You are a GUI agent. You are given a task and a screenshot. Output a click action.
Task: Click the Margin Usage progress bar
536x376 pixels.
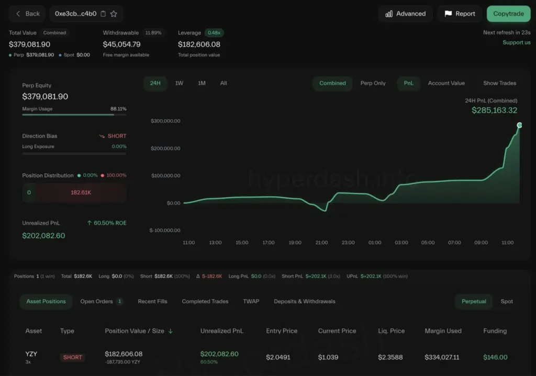pyautogui.click(x=74, y=115)
